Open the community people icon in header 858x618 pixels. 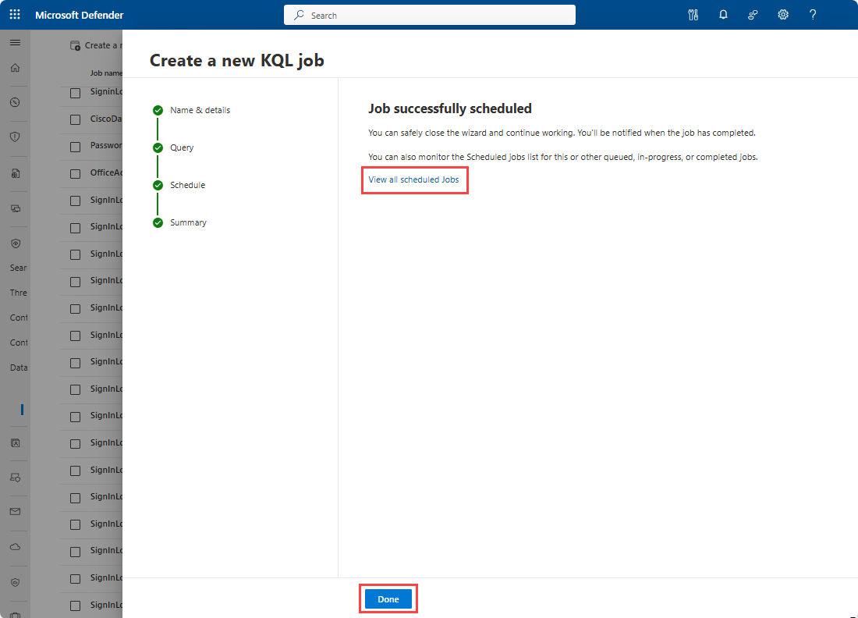[x=753, y=15]
